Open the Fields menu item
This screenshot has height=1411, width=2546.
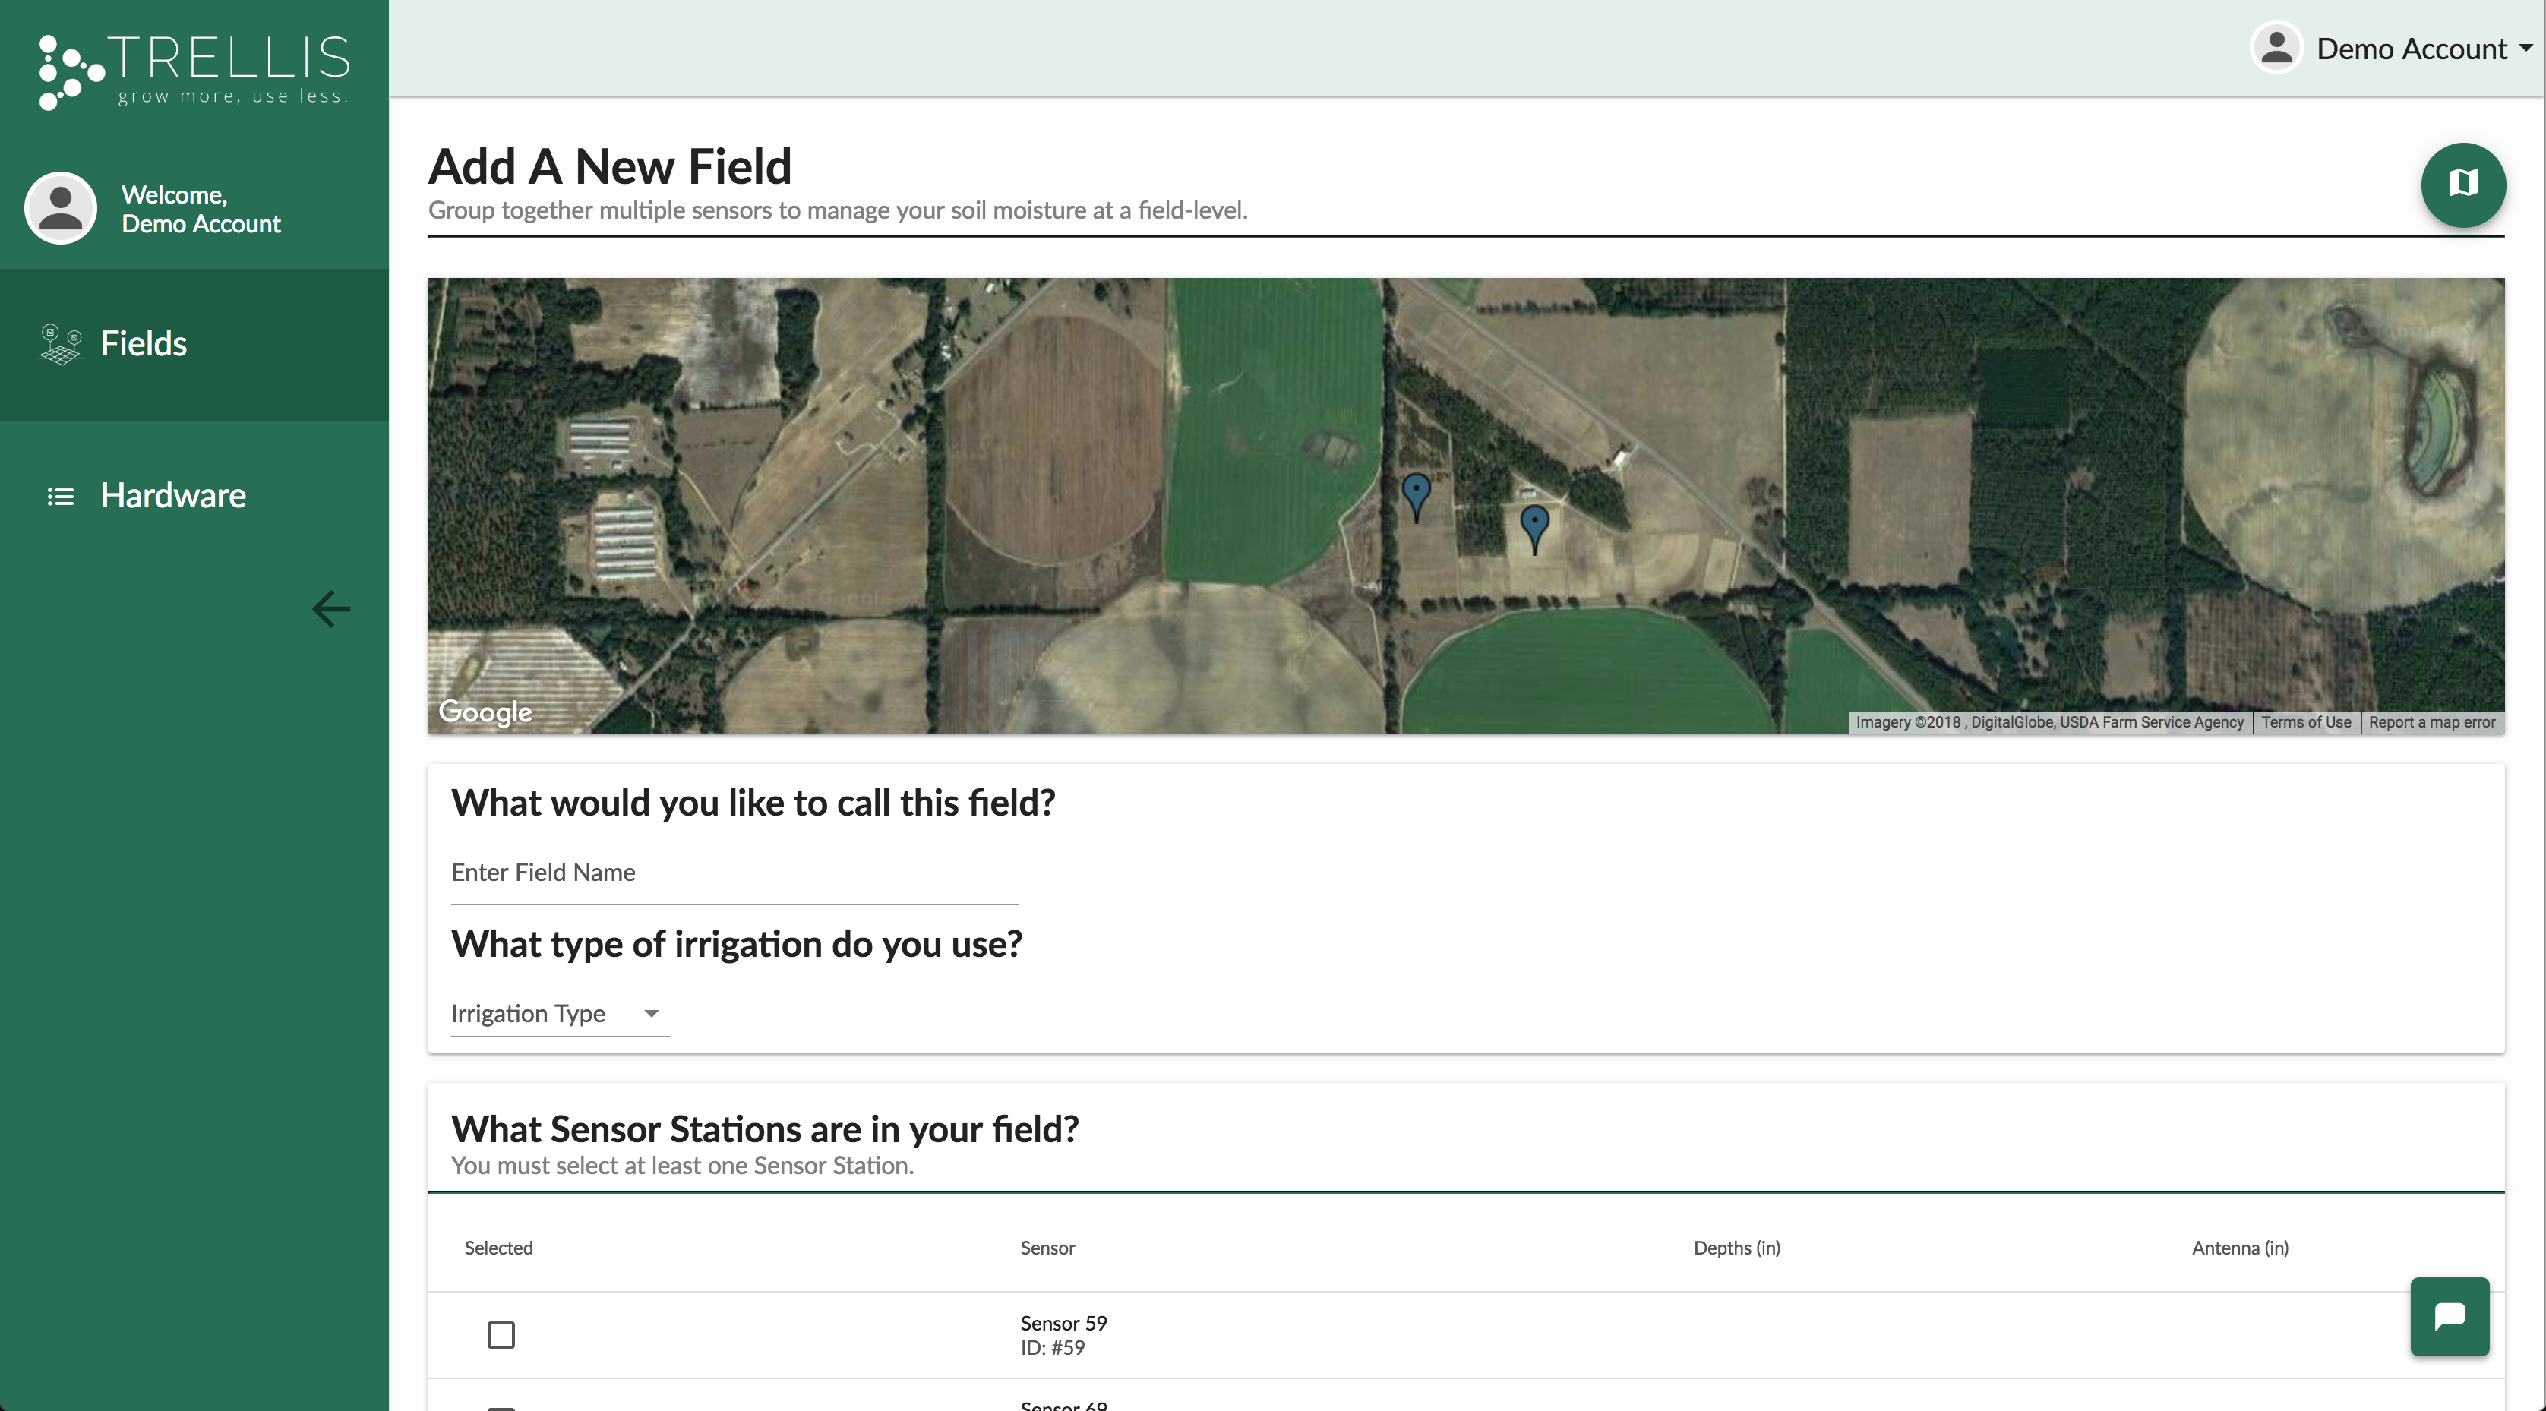click(144, 344)
